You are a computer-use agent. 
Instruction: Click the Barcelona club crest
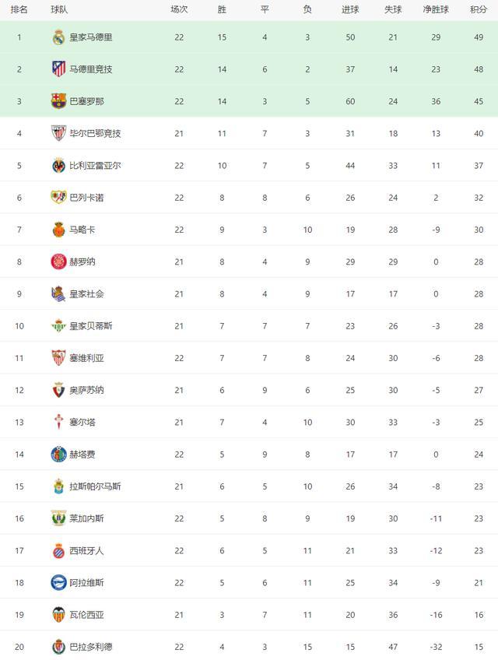58,101
